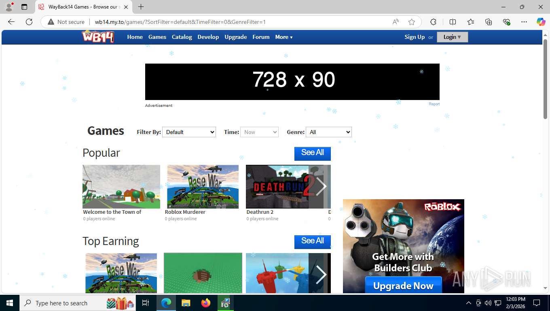Open Develop in navigation bar
The image size is (550, 311).
(208, 37)
